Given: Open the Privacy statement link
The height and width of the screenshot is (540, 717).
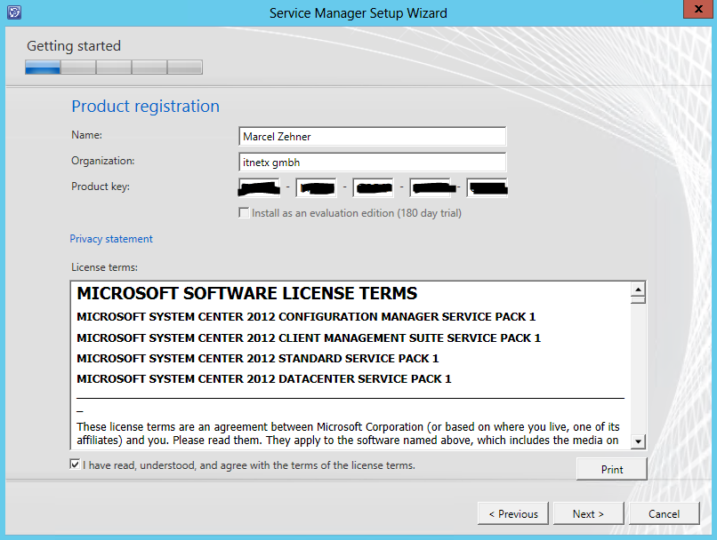Looking at the screenshot, I should pos(111,239).
